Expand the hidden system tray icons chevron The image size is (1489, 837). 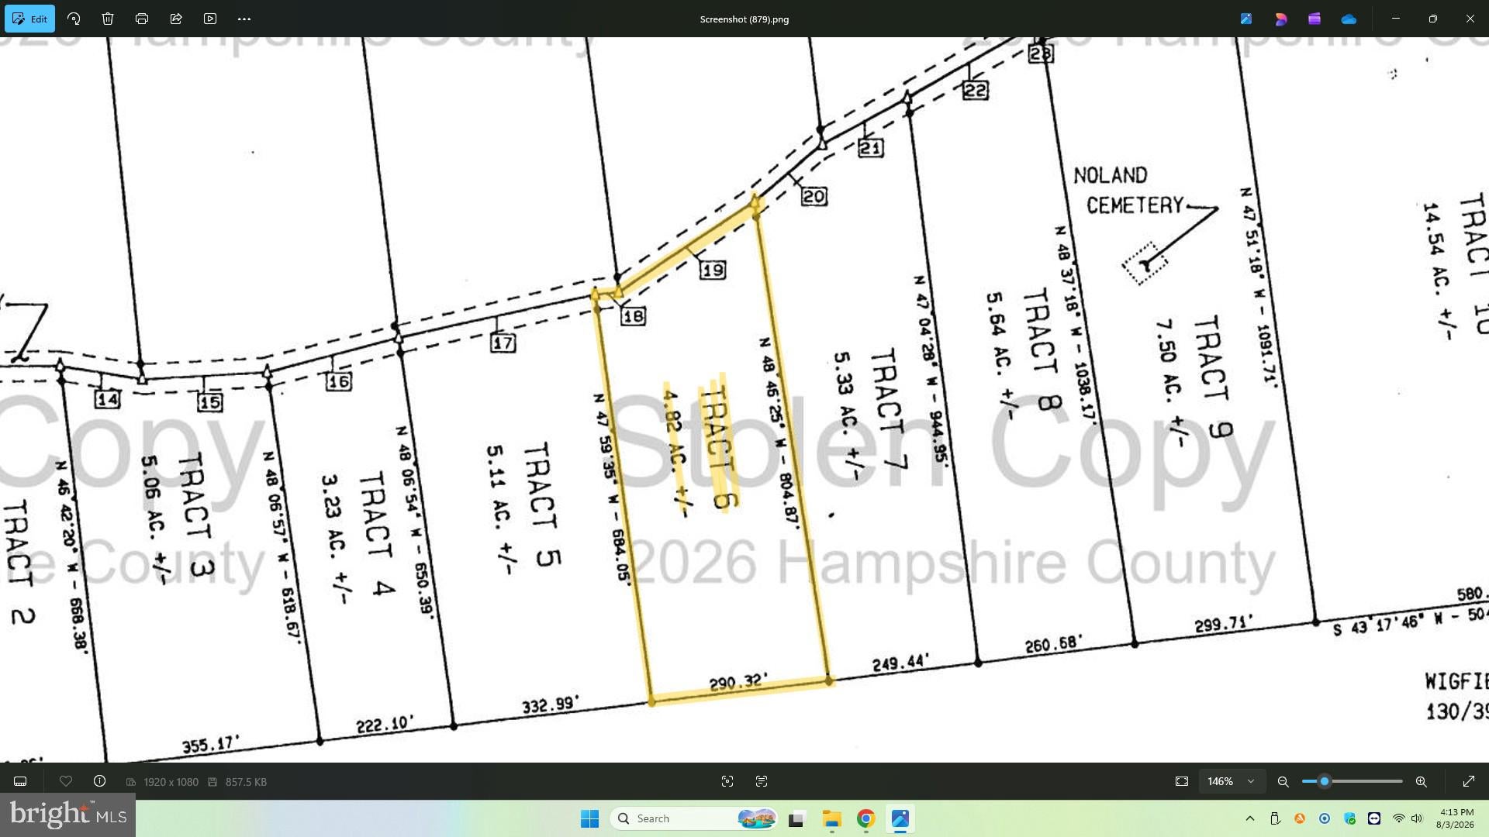click(x=1250, y=818)
